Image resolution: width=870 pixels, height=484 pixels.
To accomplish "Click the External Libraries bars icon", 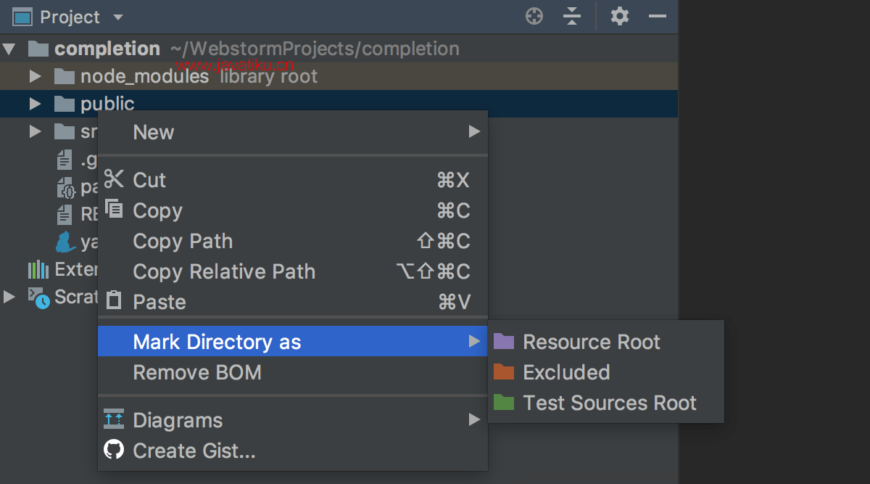I will point(38,269).
